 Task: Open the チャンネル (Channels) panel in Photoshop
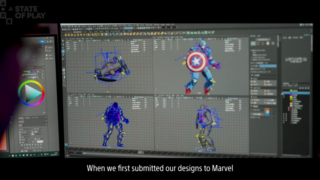(x=49, y=58)
